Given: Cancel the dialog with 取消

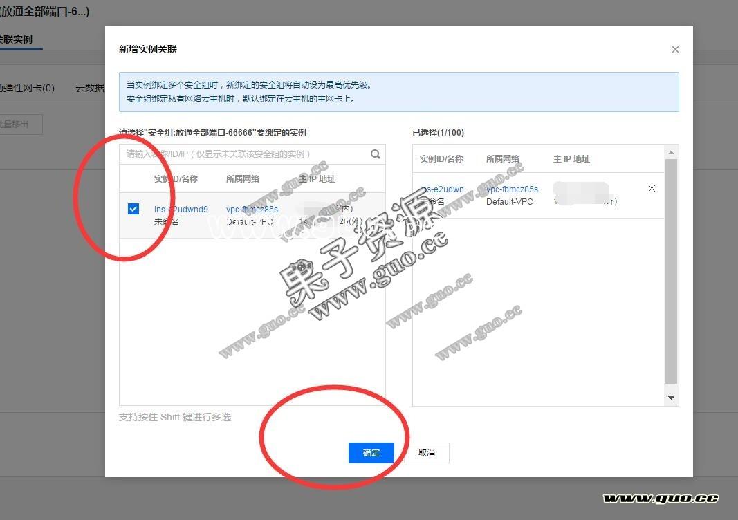Looking at the screenshot, I should pos(427,453).
